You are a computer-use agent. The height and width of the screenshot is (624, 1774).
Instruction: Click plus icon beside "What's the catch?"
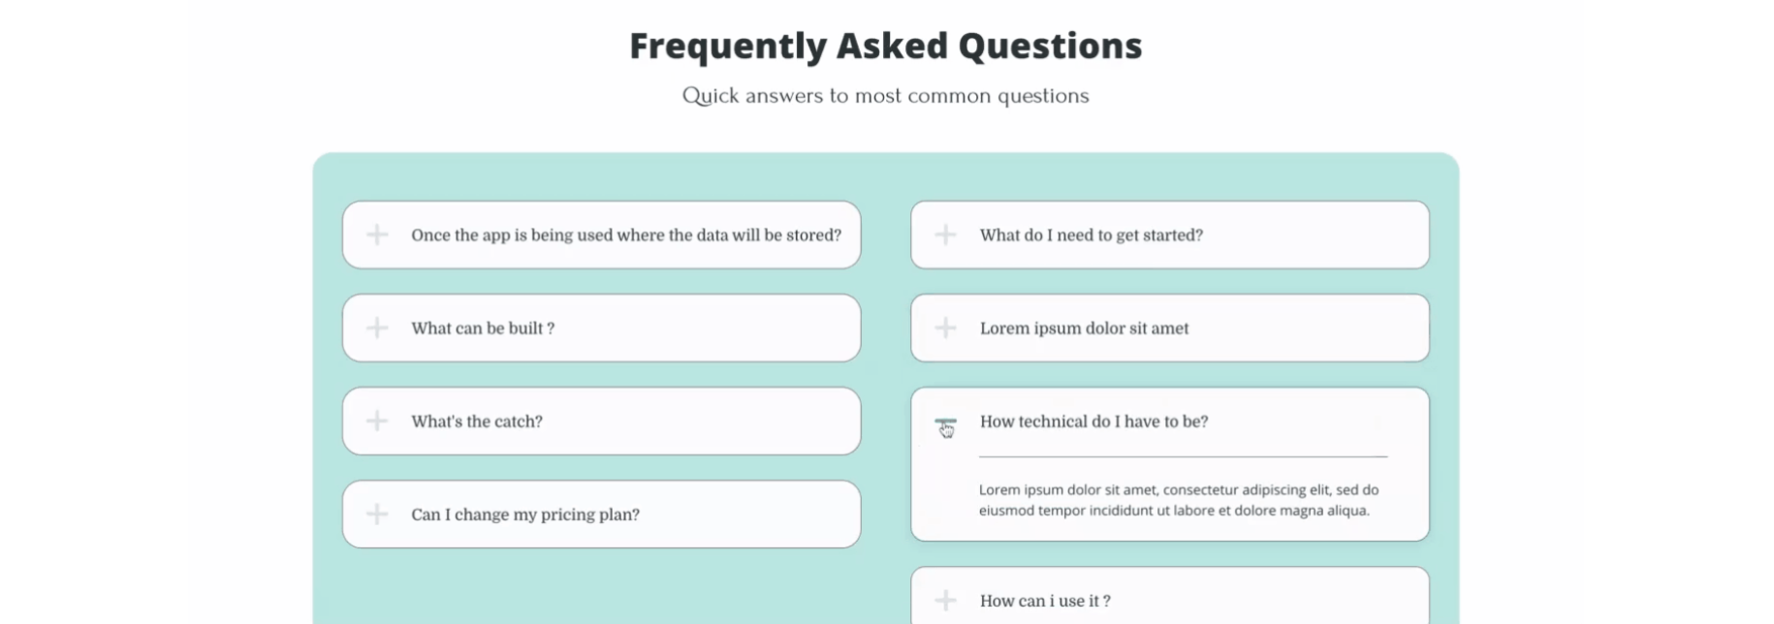pyautogui.click(x=377, y=421)
